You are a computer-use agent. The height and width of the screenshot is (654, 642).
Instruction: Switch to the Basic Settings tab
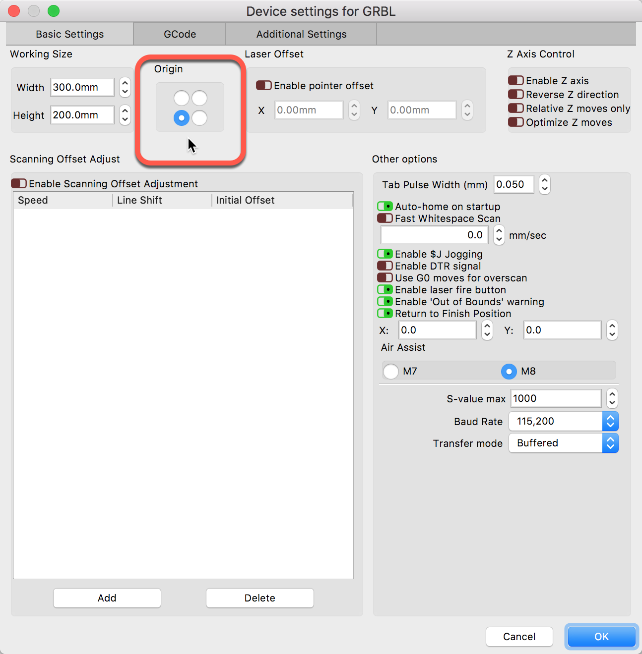coord(69,34)
